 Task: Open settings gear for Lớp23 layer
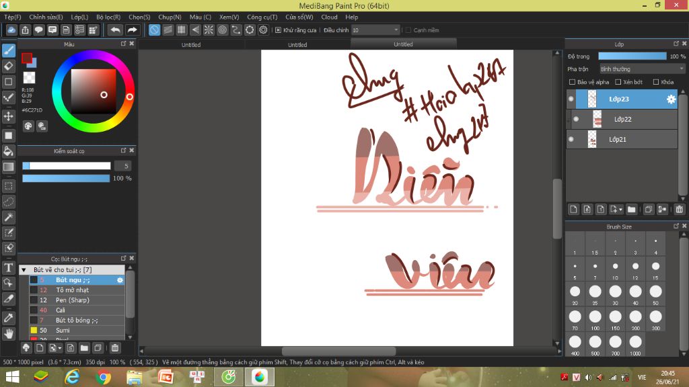coord(671,99)
